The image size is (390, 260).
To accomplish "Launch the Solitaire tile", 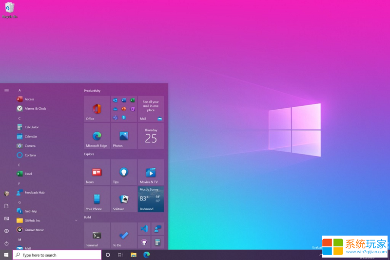I will [124, 199].
